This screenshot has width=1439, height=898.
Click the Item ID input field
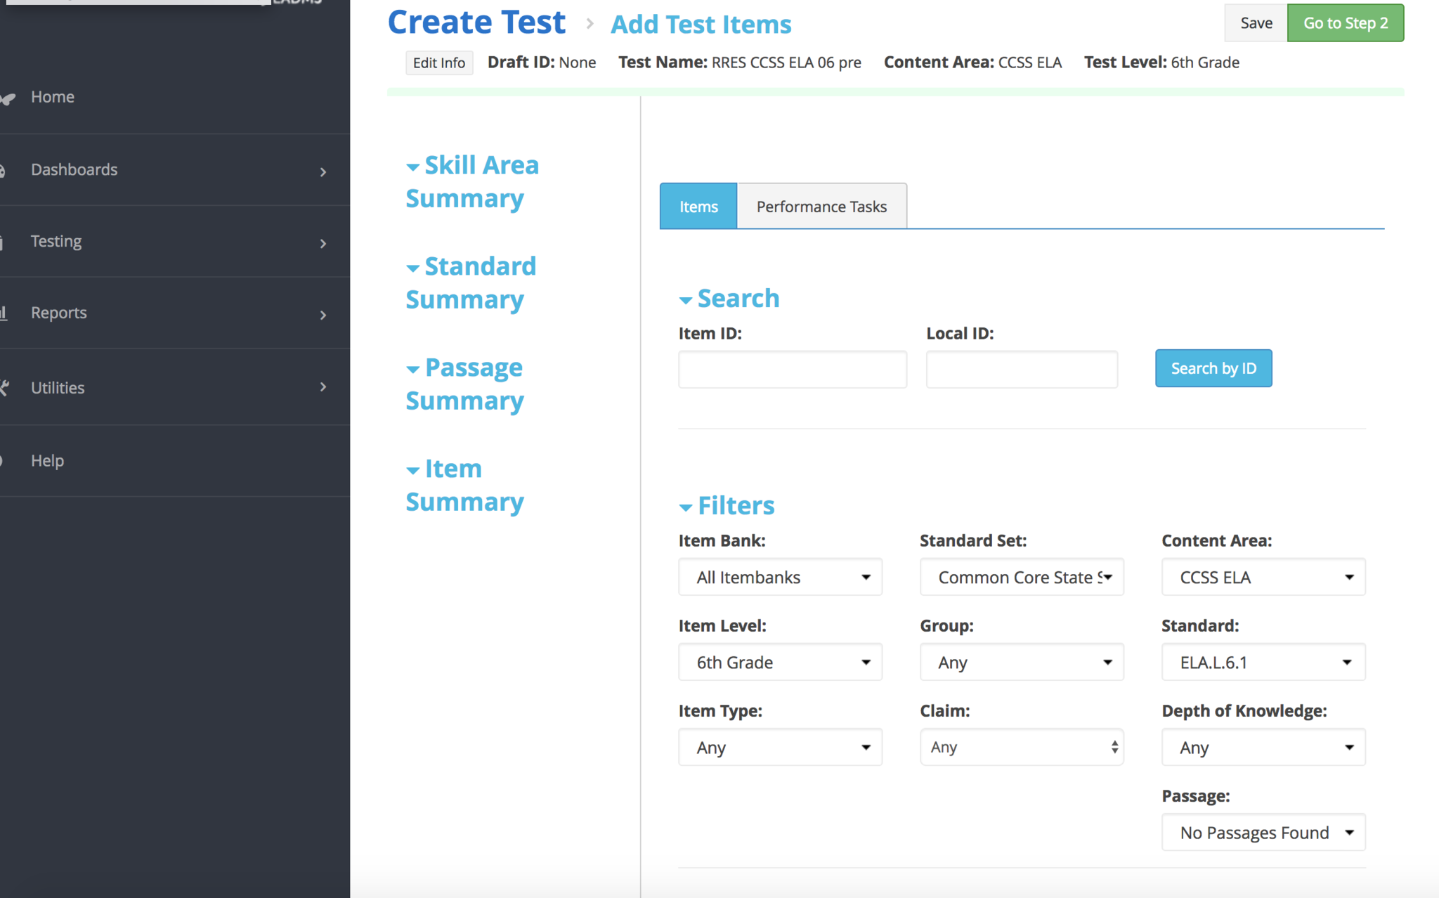[792, 370]
